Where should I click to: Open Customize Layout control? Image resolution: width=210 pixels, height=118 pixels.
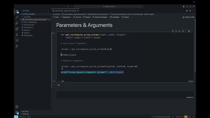click(193, 7)
